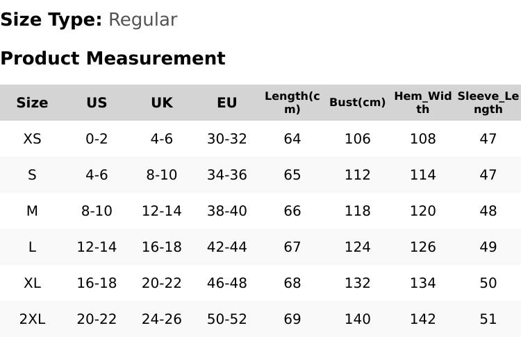Viewport: 521px width, 337px height.
Task: Select the Bust(cm) column header
Action: 357,103
